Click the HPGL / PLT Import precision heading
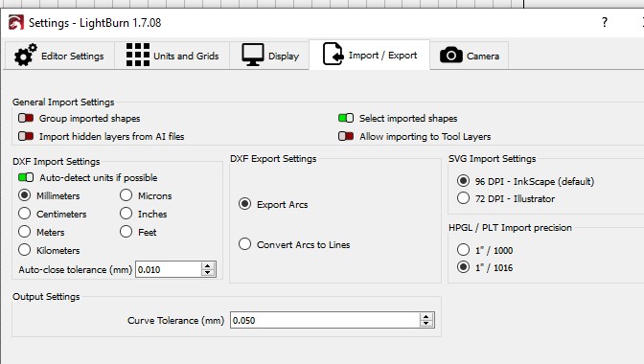This screenshot has width=644, height=364. tap(510, 228)
